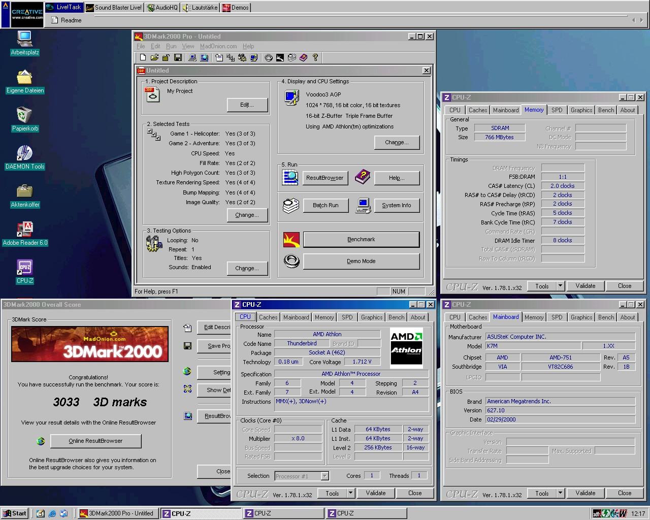Click the Readme item in Creative launcher

click(x=67, y=20)
